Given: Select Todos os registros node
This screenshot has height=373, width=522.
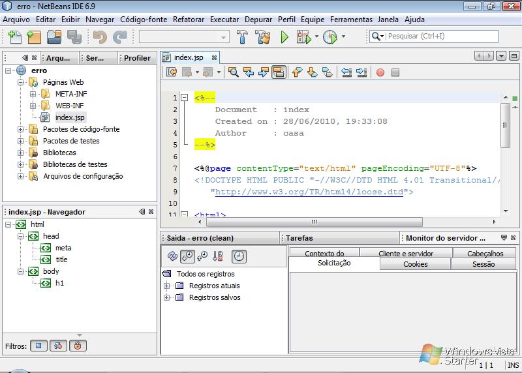Looking at the screenshot, I should point(206,274).
